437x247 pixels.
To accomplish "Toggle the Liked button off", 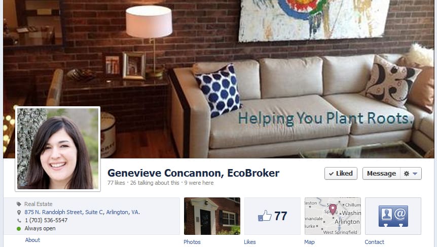I will coord(341,173).
